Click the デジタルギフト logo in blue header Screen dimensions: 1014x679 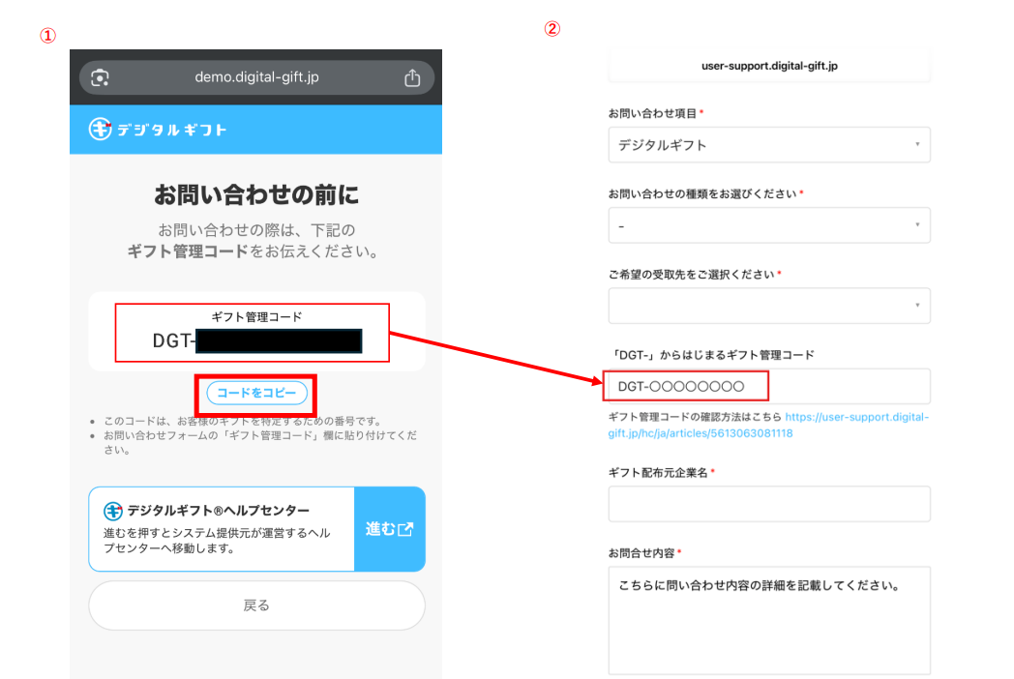tap(158, 130)
